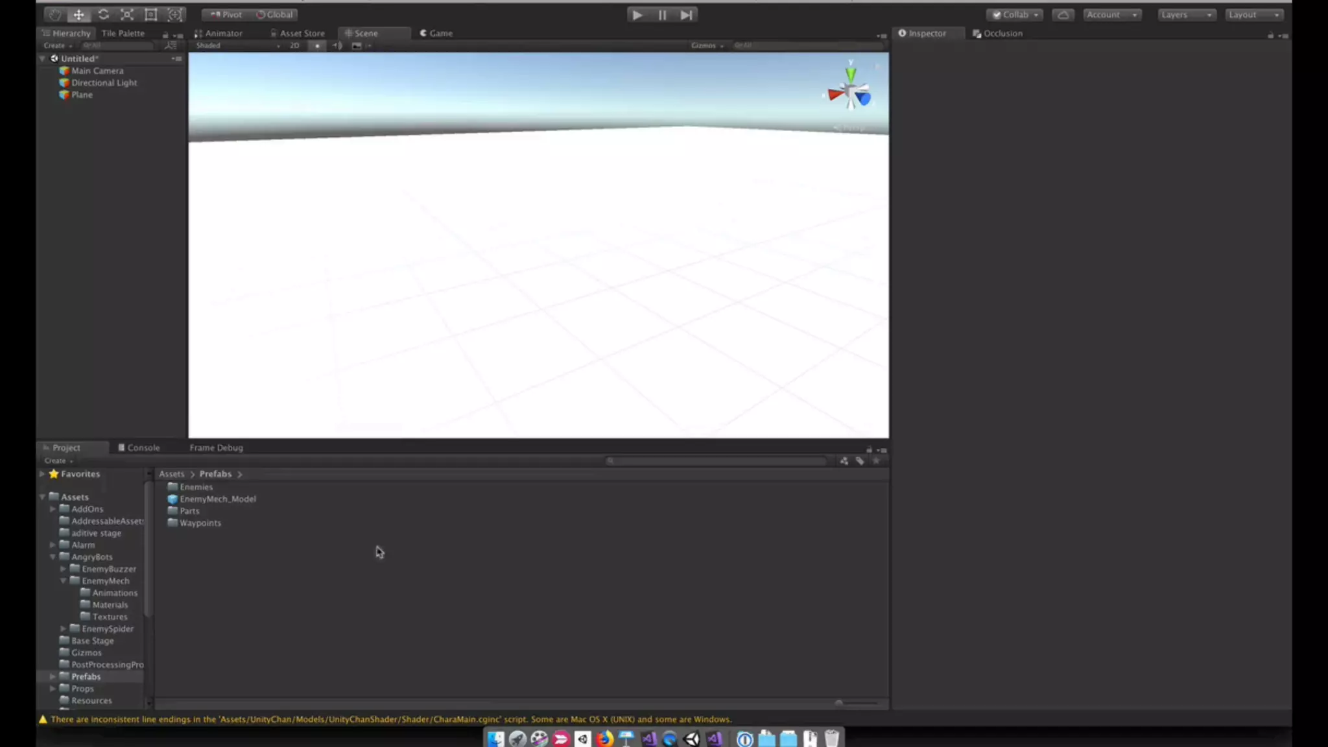Toggle scene lighting button
The image size is (1328, 747).
click(x=317, y=45)
